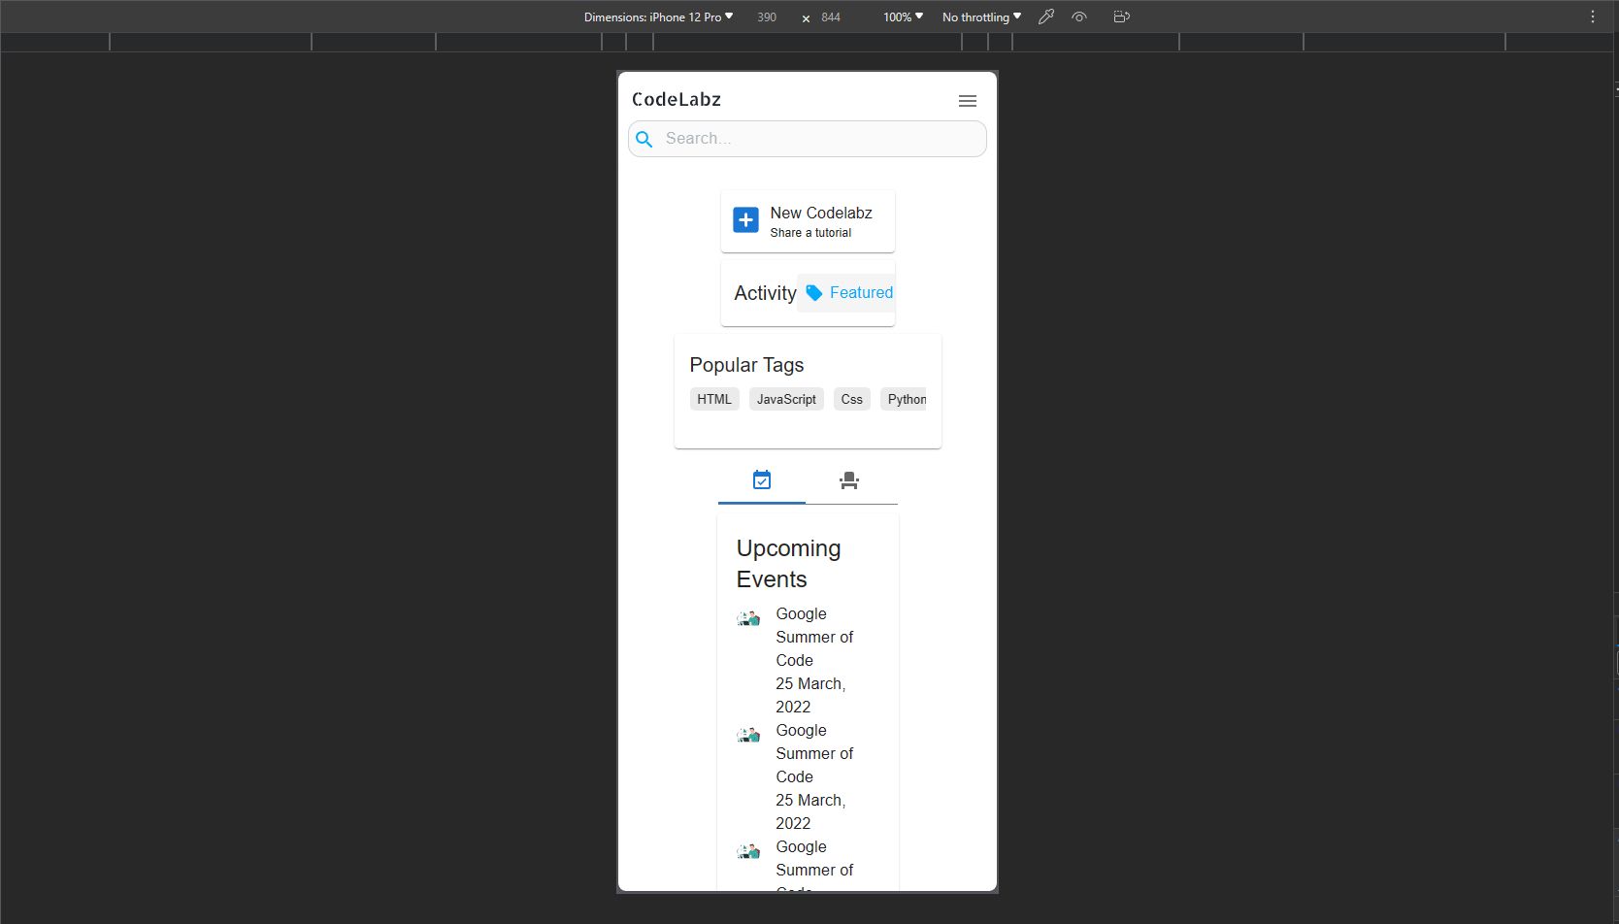Select the organizers chair icon tab
The image size is (1619, 924).
coord(850,479)
